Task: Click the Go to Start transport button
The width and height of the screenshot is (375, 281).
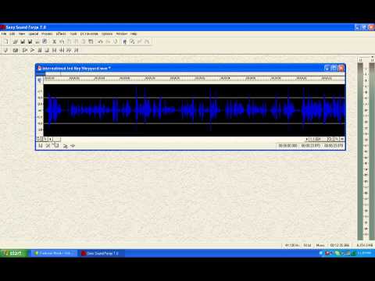Action: (x=54, y=50)
